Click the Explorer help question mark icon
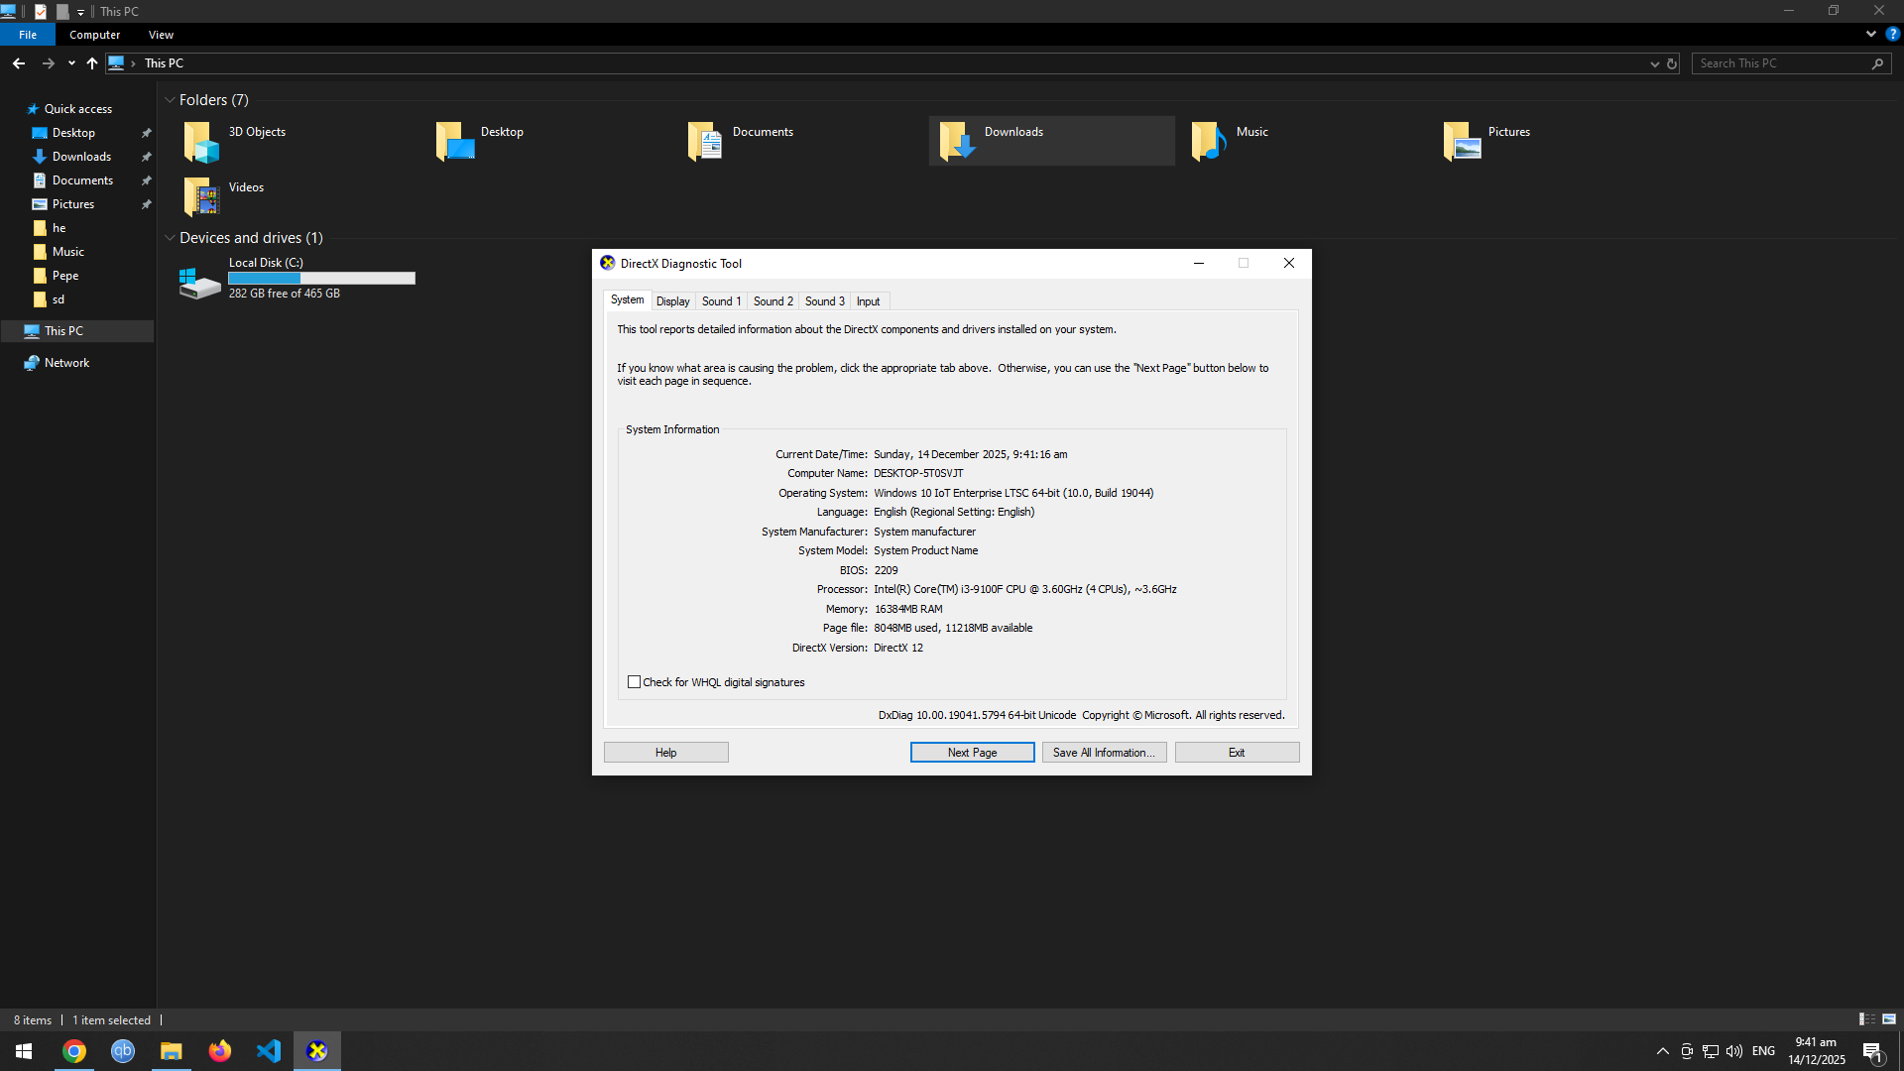Viewport: 1904px width, 1071px height. click(x=1892, y=34)
